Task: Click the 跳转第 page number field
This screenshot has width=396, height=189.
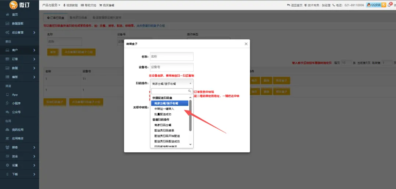Action: pos(387,63)
